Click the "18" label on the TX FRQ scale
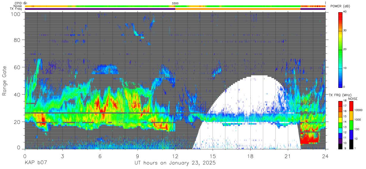The image size is (366, 169). [345, 101]
